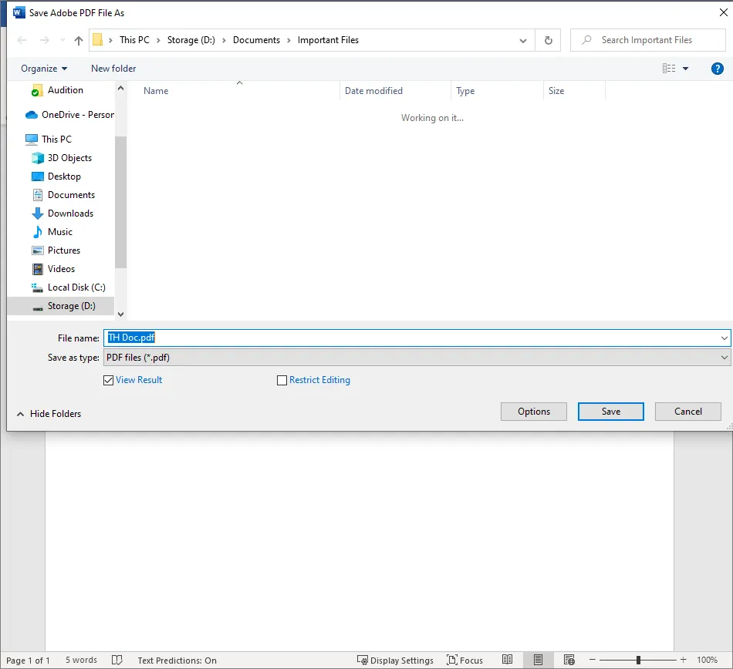This screenshot has height=669, width=733.
Task: Open Music in navigation pane
Action: pos(52,232)
